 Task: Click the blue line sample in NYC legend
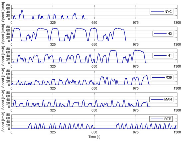click(157, 12)
